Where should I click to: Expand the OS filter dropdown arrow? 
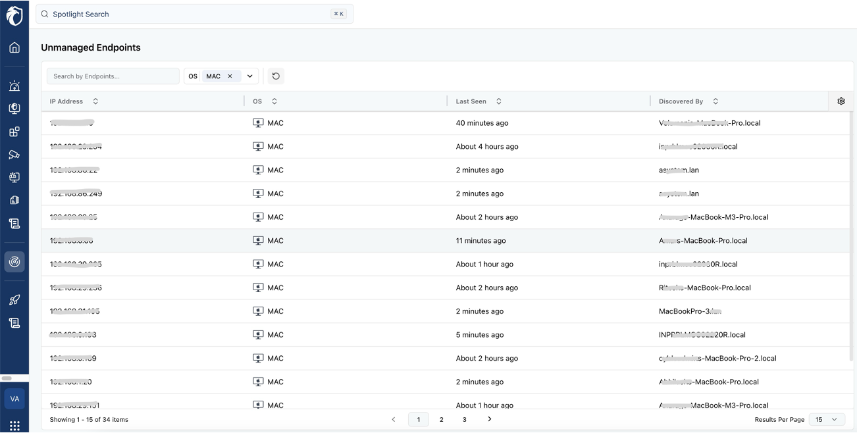[250, 76]
